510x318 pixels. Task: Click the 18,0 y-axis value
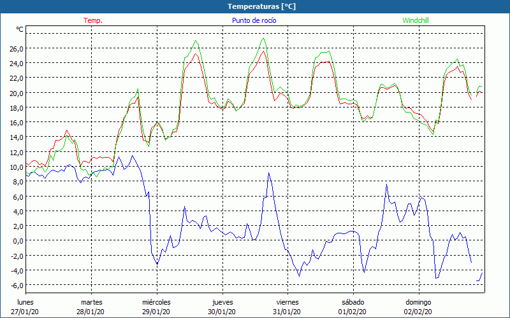pos(16,108)
